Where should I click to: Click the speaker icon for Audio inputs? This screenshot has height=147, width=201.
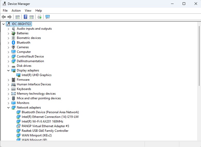13,29
